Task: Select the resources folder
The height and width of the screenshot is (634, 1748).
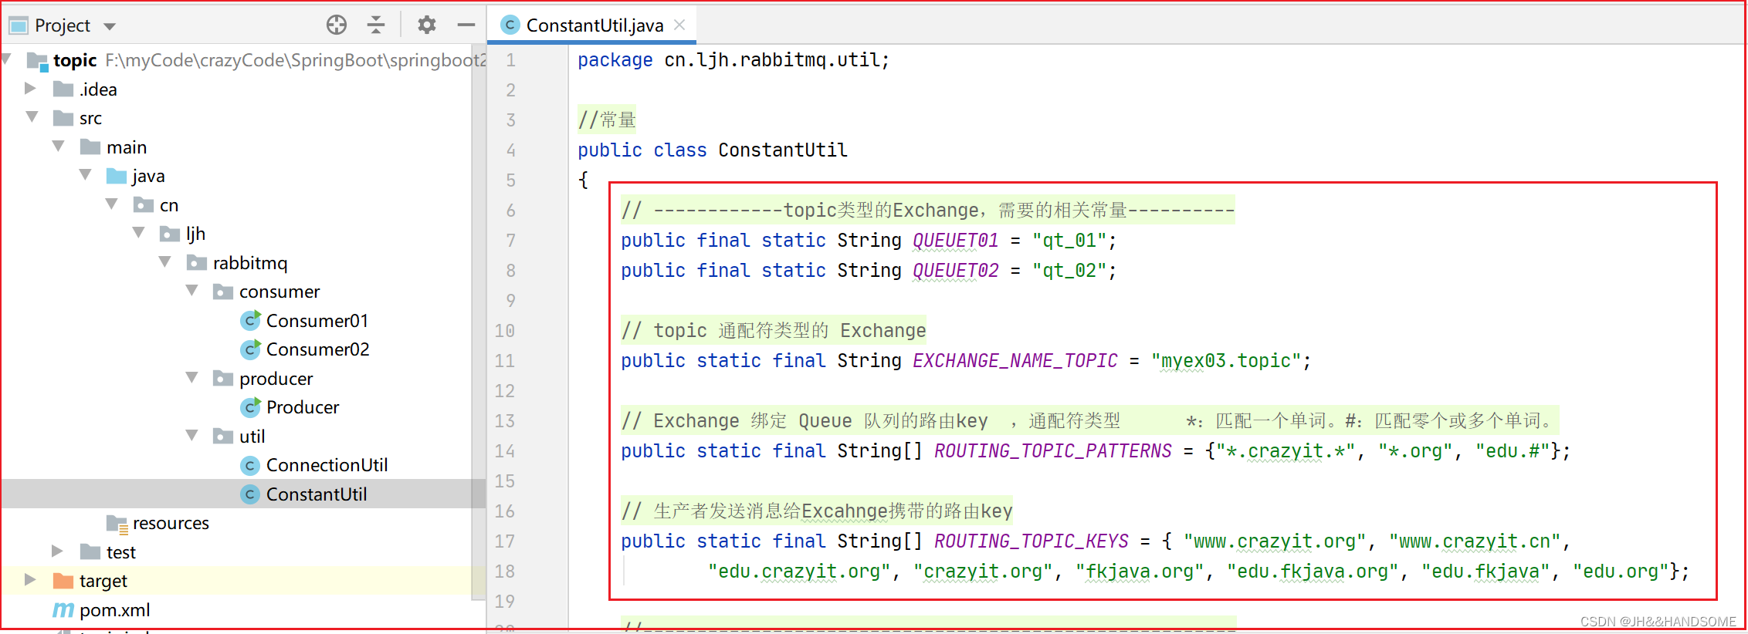Action: [171, 523]
